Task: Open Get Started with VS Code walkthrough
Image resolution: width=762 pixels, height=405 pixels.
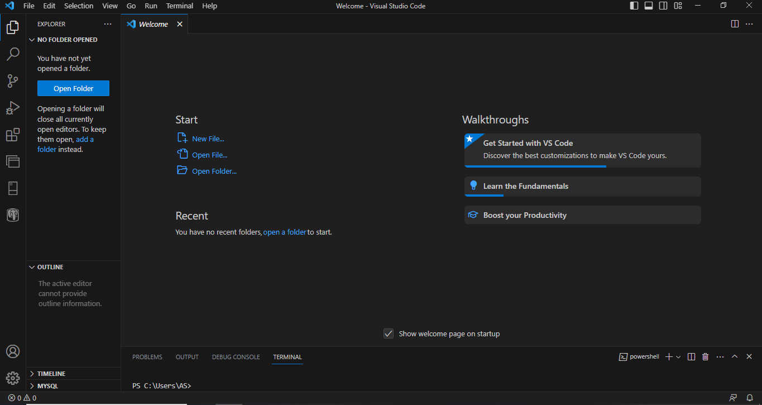Action: pyautogui.click(x=582, y=150)
